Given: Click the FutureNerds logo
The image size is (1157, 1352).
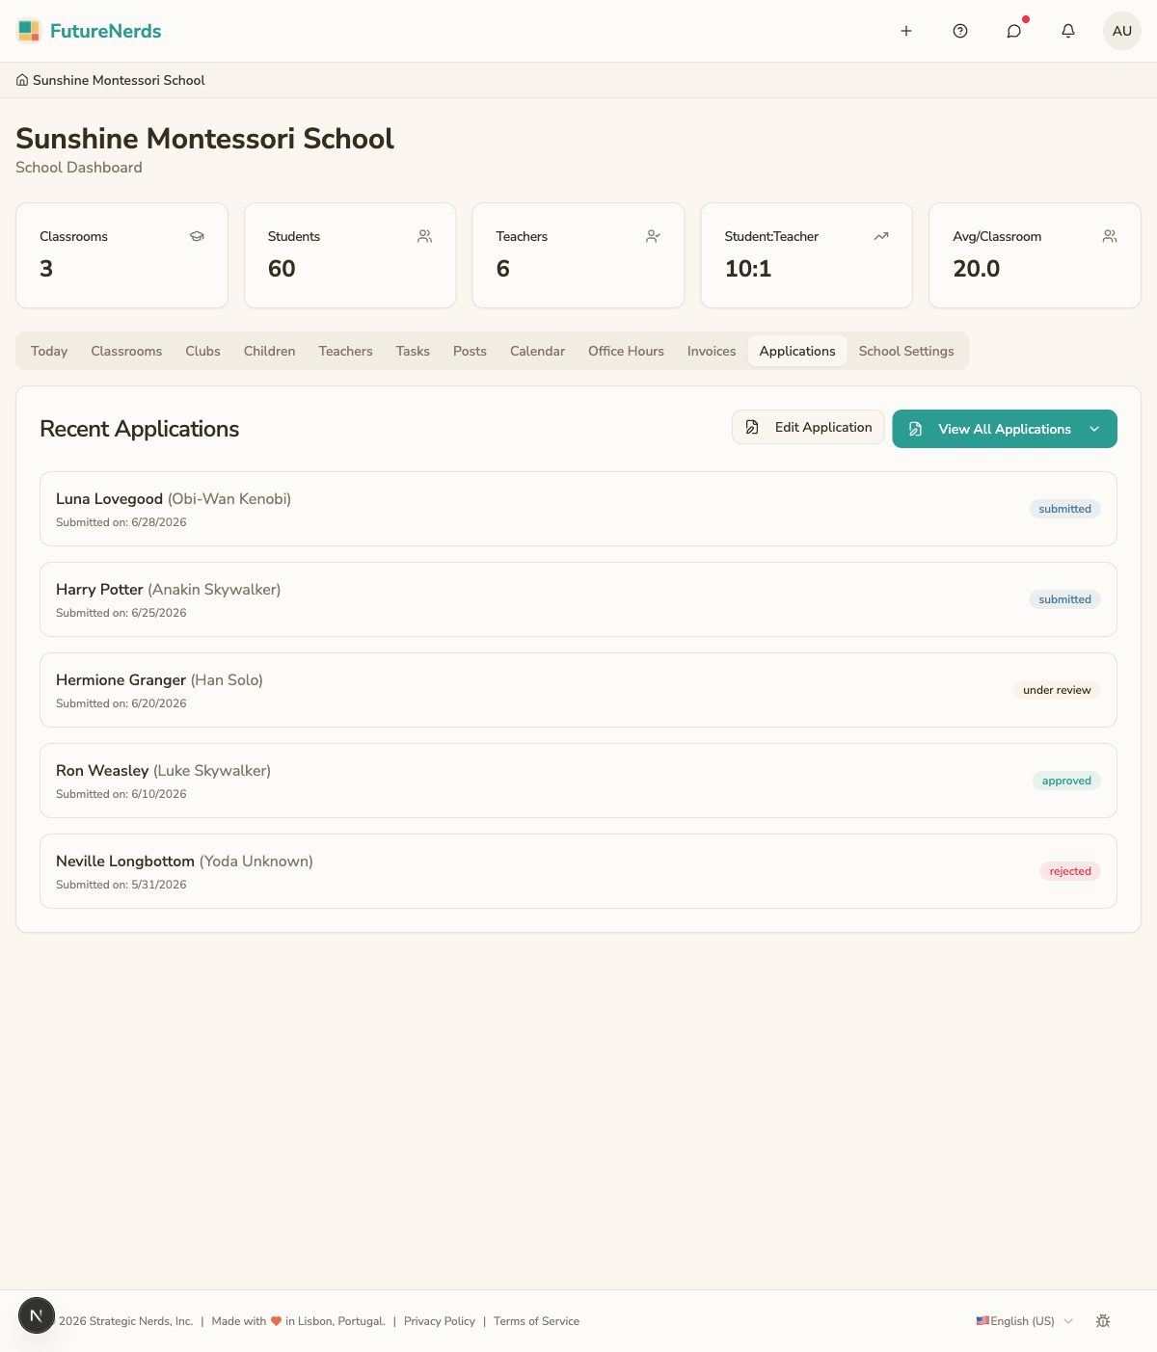Looking at the screenshot, I should point(89,31).
